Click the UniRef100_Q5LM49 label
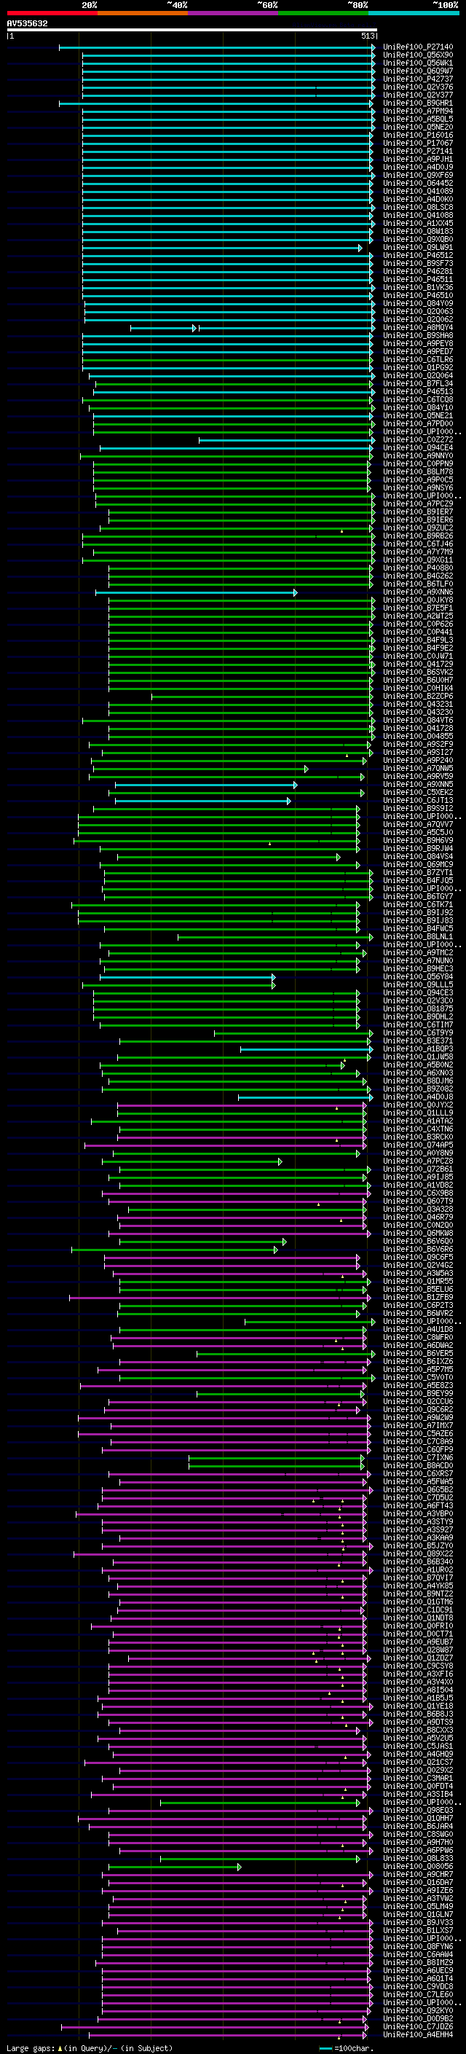466x2054 pixels. (417, 1907)
